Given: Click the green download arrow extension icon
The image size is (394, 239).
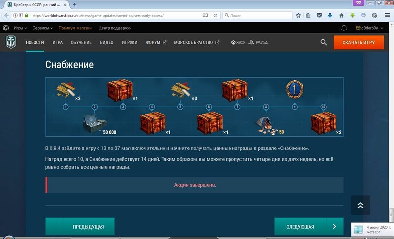Looking at the screenshot, I should coord(352,16).
